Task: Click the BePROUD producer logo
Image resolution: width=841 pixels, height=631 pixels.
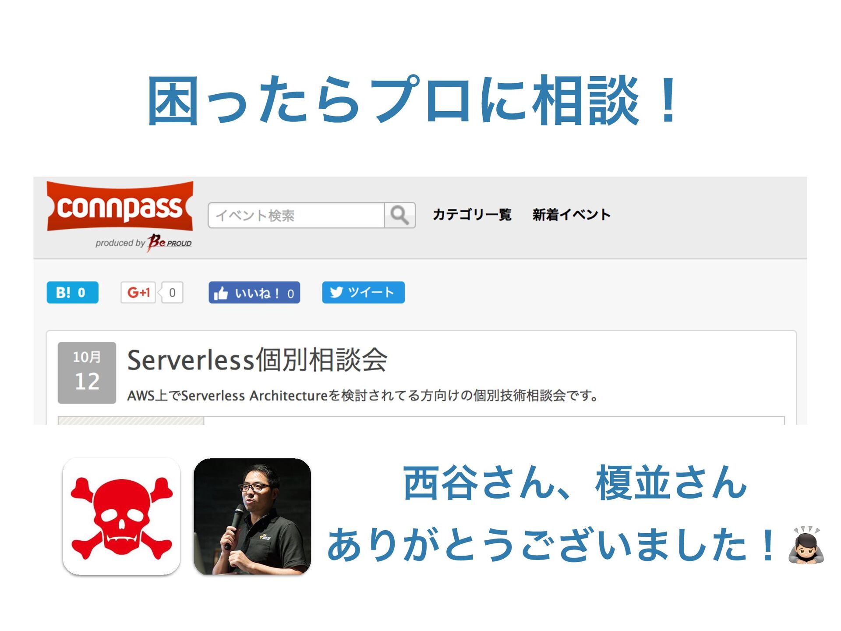Action: pos(170,242)
